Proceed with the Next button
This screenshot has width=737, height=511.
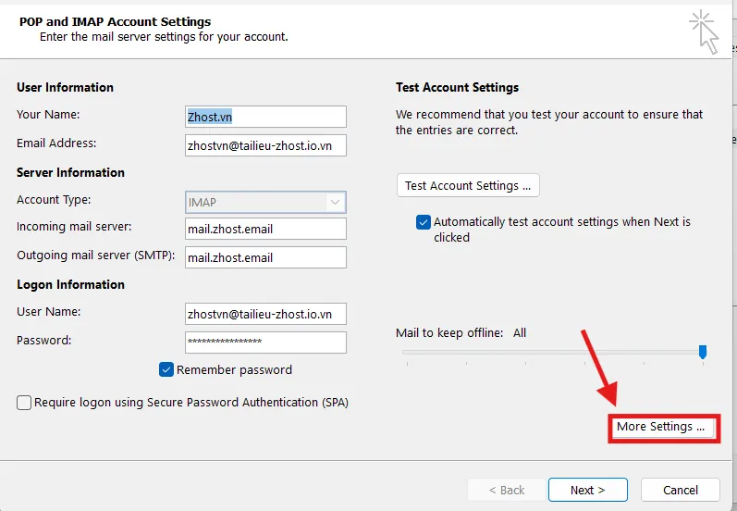pyautogui.click(x=587, y=490)
